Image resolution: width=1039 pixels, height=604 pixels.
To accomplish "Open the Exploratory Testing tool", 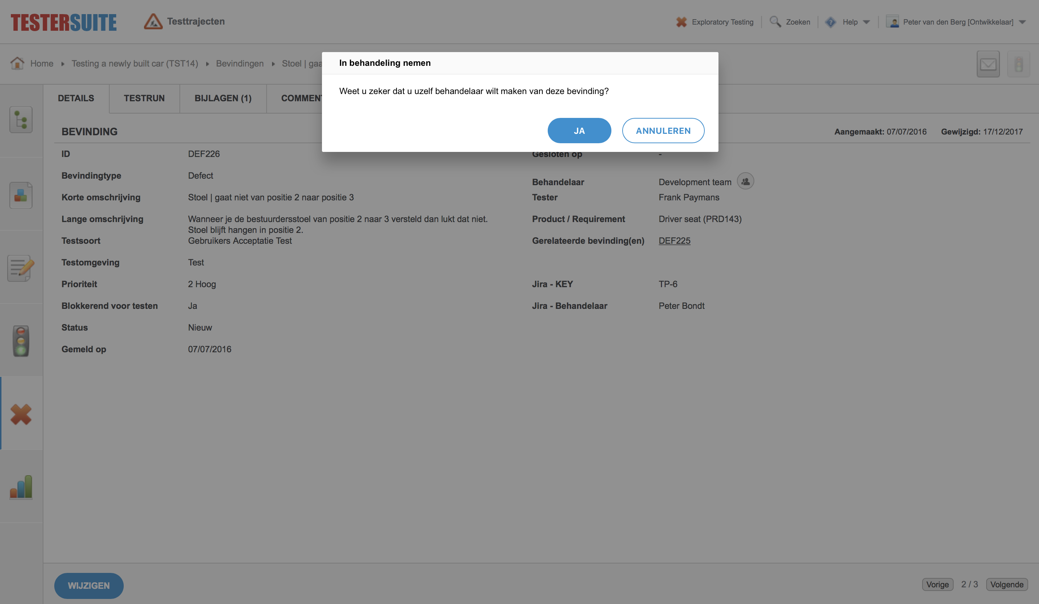I will coord(715,22).
